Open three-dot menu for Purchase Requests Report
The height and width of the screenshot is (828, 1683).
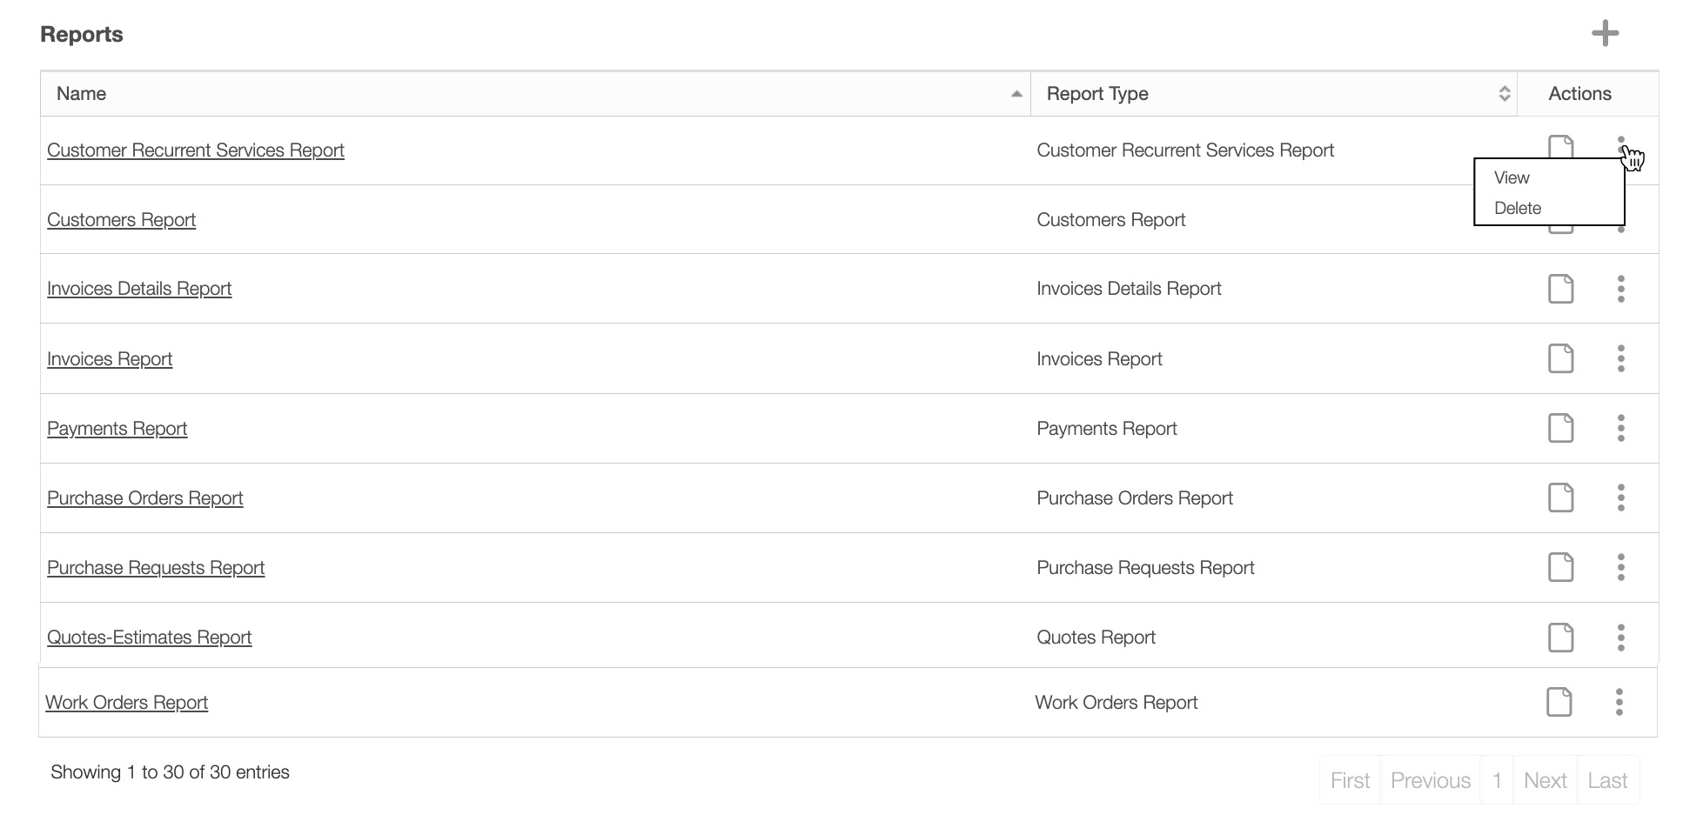[x=1620, y=567]
